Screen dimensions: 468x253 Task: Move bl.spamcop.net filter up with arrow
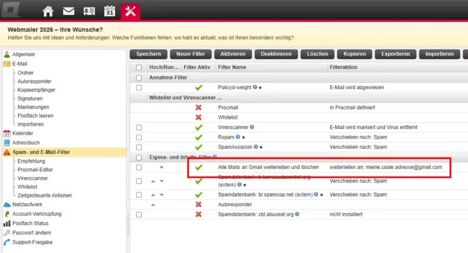pyautogui.click(x=153, y=195)
